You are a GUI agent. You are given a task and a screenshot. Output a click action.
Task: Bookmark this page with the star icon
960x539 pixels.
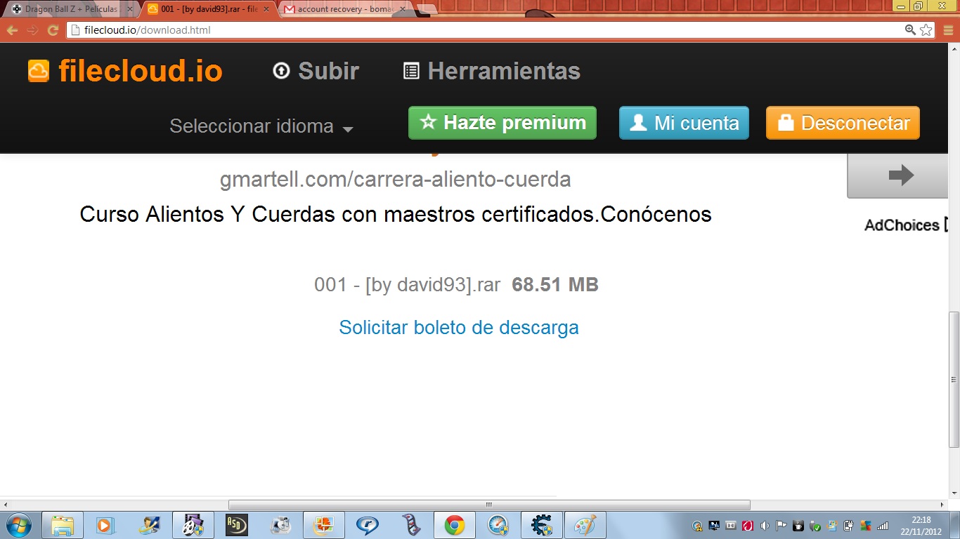coord(926,30)
